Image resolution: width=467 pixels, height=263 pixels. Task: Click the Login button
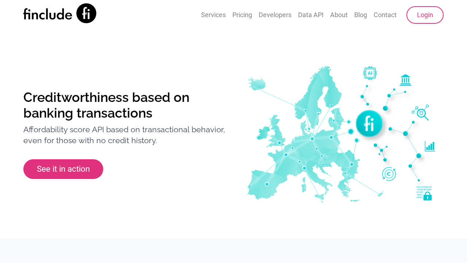[425, 15]
